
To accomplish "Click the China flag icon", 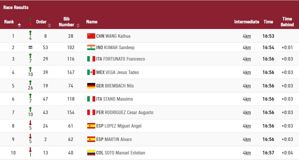I will coord(91,36).
